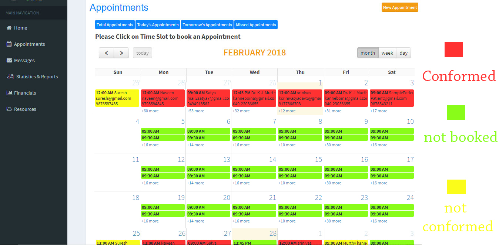499x245 pixels.
Task: Click day number 18 in calendar
Action: click(135, 198)
